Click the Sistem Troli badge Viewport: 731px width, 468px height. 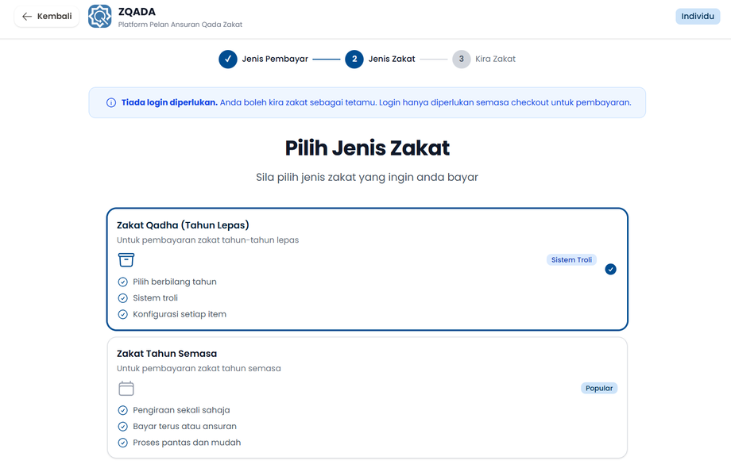click(x=571, y=260)
